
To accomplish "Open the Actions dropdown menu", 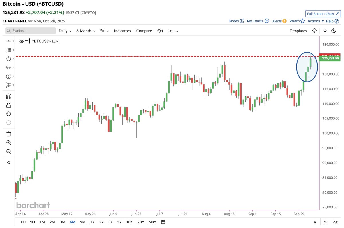I will [x=316, y=21].
